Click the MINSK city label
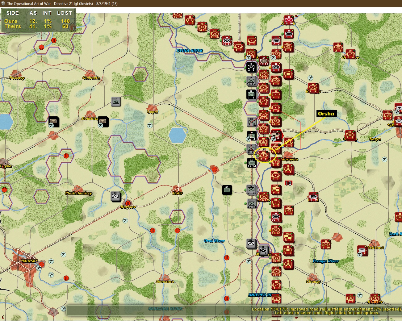This screenshot has height=321, width=402. point(29,261)
